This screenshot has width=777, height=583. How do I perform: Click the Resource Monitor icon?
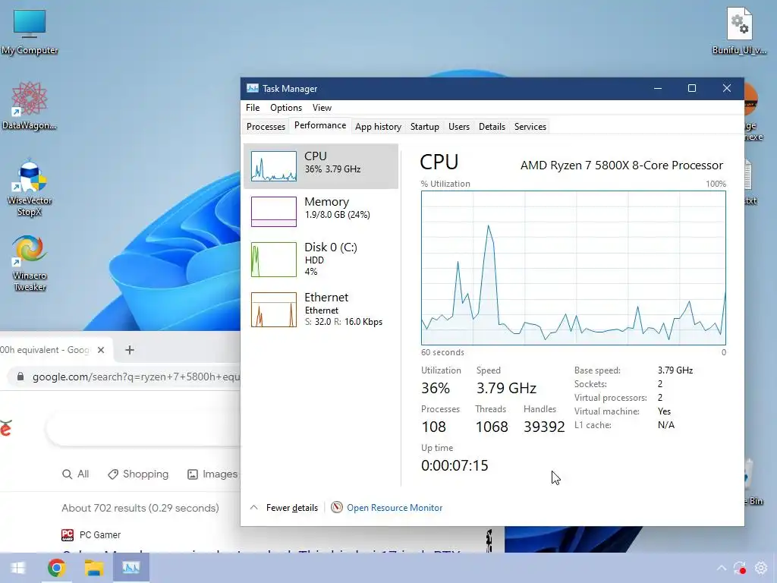[x=336, y=507]
